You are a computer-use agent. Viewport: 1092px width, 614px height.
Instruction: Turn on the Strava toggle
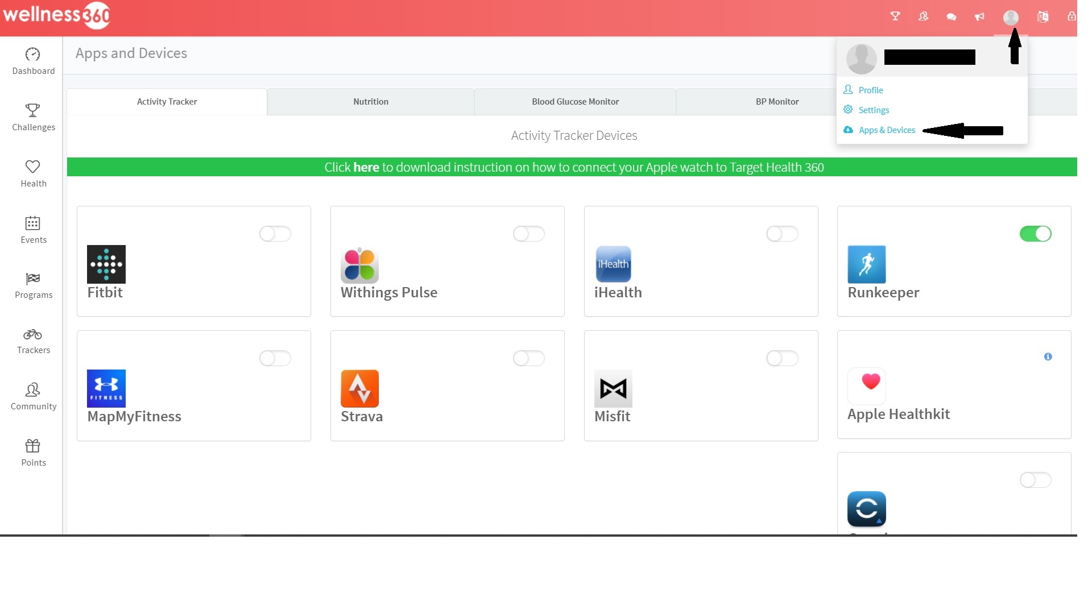(528, 358)
